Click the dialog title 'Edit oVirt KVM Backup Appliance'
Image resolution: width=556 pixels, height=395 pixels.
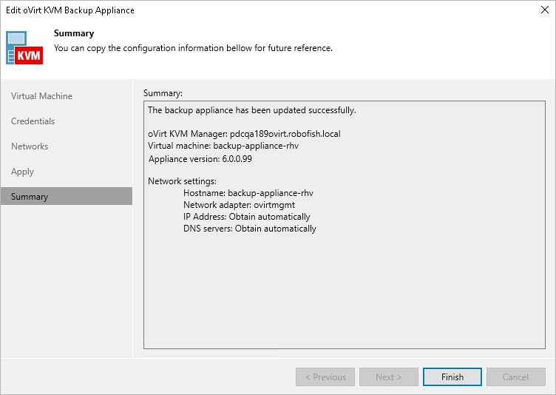(70, 10)
